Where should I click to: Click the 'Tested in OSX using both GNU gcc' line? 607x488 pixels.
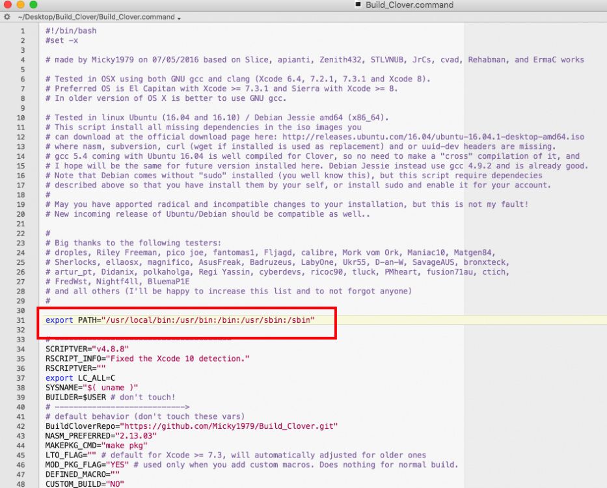238,79
